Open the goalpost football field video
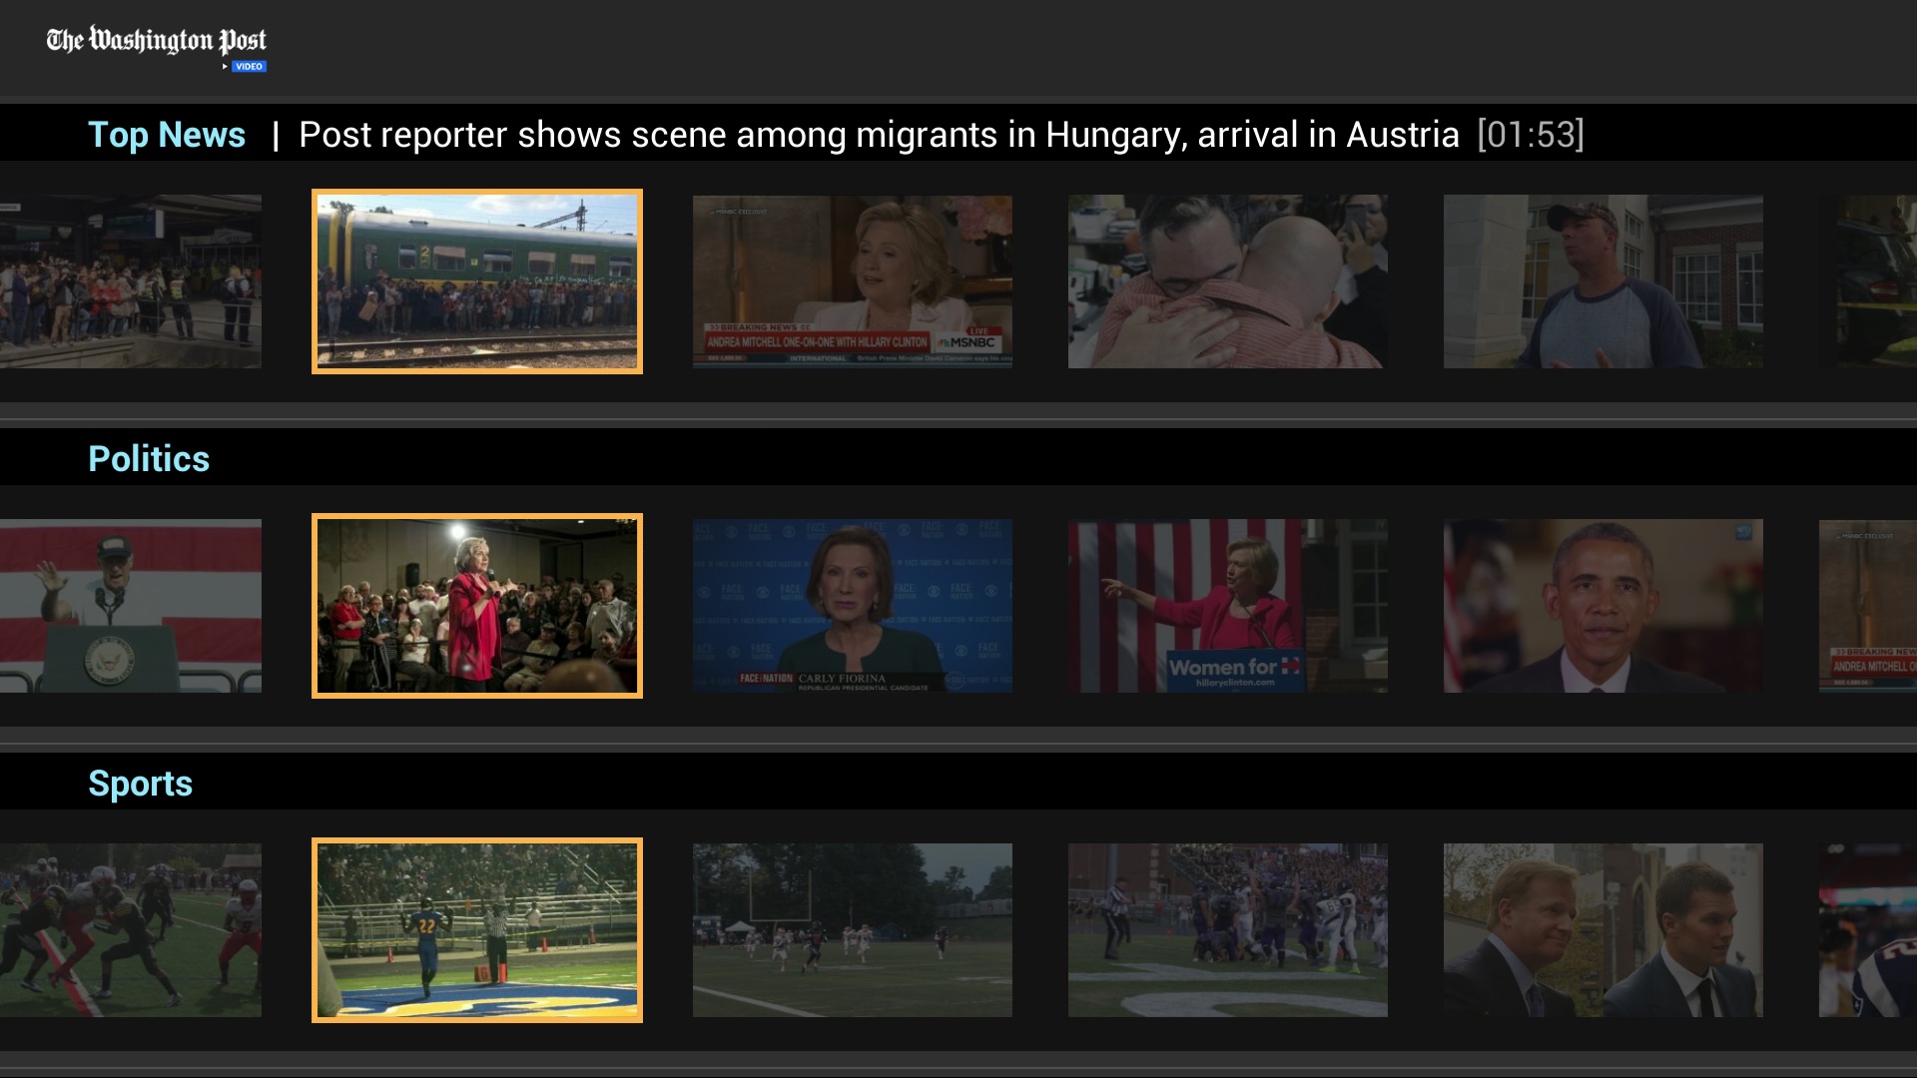The image size is (1917, 1078). point(852,930)
